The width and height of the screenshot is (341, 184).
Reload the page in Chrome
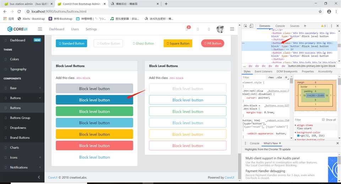click(x=19, y=11)
